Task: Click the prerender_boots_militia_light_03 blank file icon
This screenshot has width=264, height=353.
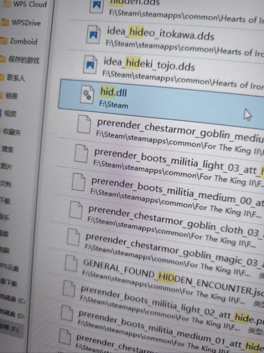Action: [81, 153]
